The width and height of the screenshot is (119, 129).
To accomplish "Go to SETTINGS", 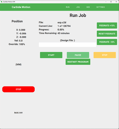I will click(x=100, y=7).
